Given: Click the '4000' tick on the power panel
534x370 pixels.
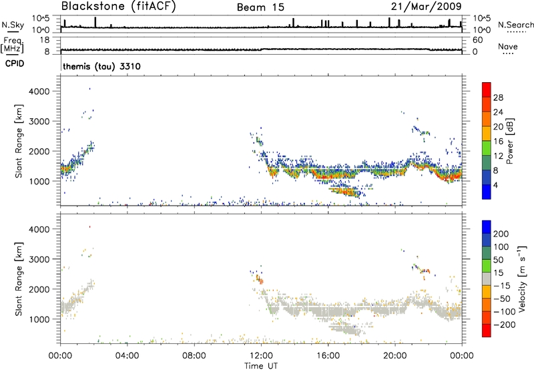Looking at the screenshot, I should pos(39,91).
